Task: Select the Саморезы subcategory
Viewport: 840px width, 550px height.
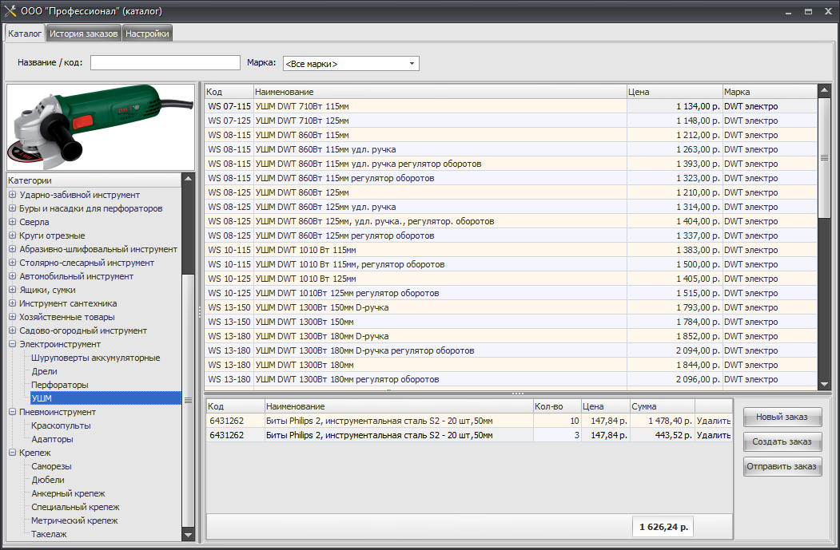Action: pos(51,466)
